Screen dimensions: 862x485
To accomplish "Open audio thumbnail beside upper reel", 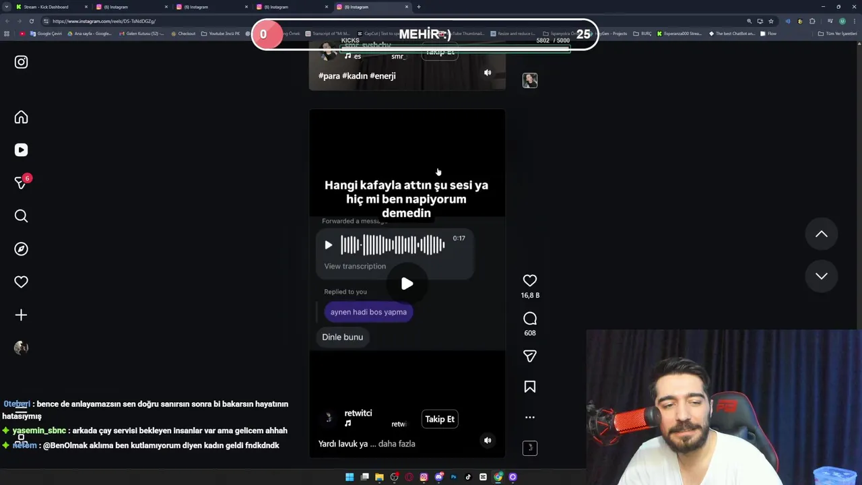I will pos(530,80).
